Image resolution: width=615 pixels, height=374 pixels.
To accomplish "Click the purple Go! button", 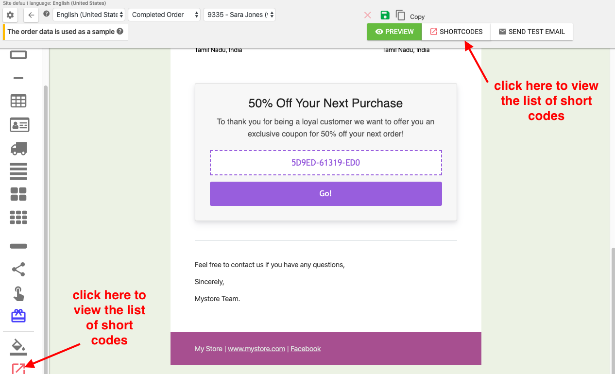I will 325,193.
